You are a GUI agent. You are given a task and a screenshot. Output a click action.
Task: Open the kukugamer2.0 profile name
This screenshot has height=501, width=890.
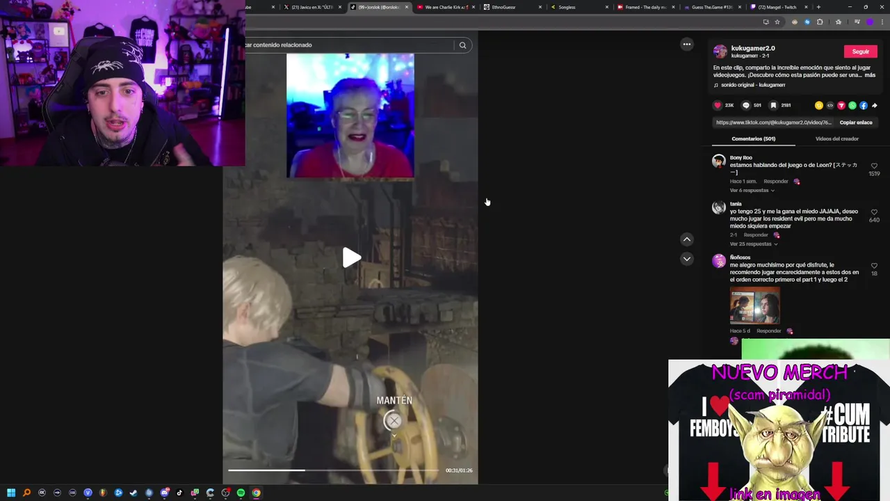coord(753,48)
